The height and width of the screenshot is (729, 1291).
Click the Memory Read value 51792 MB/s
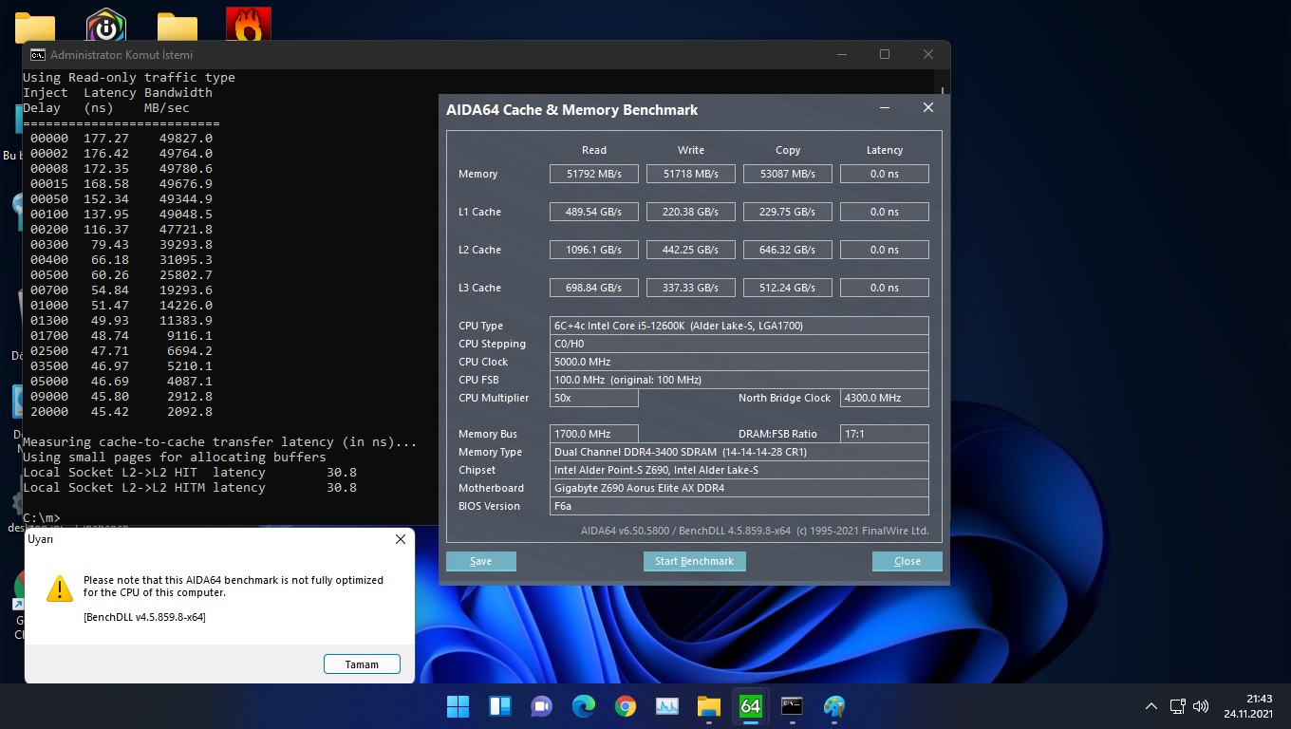(x=594, y=174)
